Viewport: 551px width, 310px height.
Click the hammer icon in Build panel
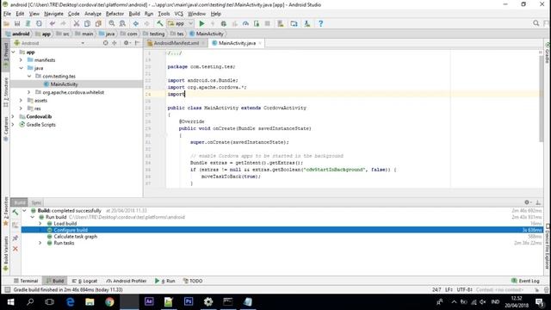point(15,213)
